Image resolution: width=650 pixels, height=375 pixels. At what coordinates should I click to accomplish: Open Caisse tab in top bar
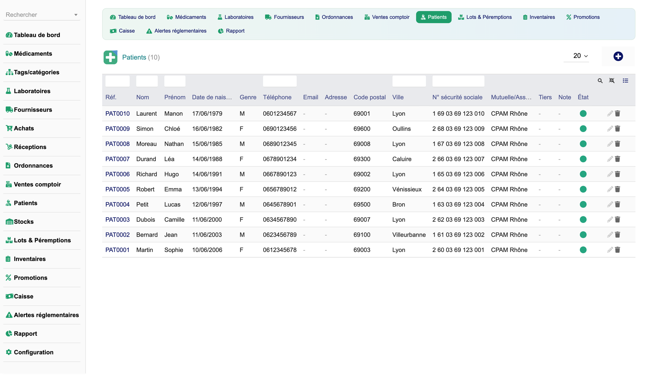tap(122, 31)
